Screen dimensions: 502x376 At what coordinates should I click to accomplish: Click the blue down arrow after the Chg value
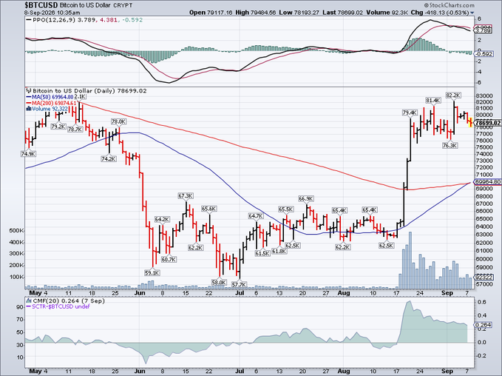472,13
